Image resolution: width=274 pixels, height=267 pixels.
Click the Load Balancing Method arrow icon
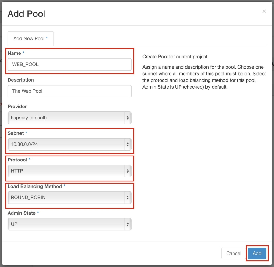(x=128, y=198)
